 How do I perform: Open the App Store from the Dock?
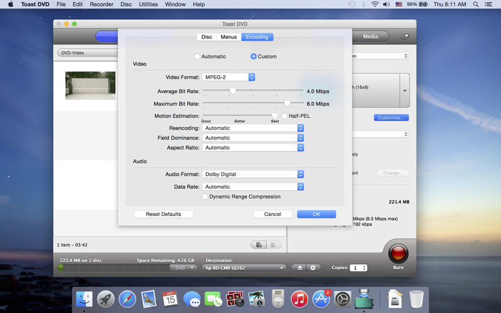coord(321,299)
